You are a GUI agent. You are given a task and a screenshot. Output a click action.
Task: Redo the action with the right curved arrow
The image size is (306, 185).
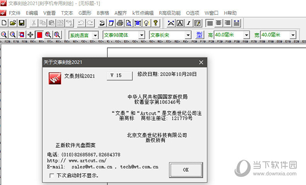tap(90, 23)
